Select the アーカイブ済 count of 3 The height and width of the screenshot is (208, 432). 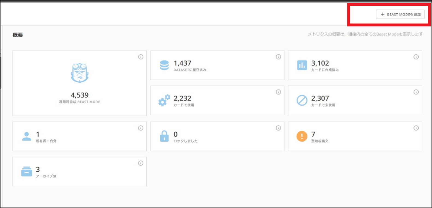click(38, 170)
